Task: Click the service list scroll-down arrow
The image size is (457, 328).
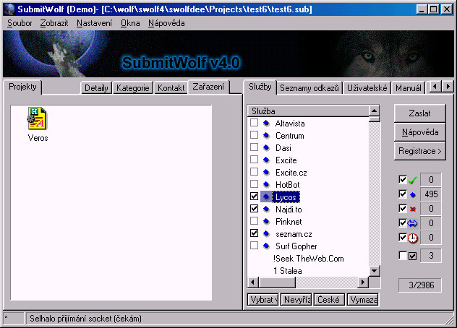Action: pyautogui.click(x=375, y=271)
